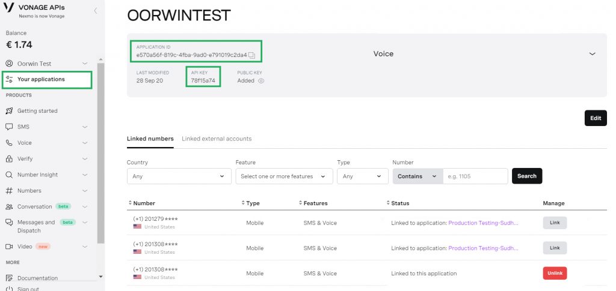Collapse the sidebar with the arrow icon

[x=96, y=11]
